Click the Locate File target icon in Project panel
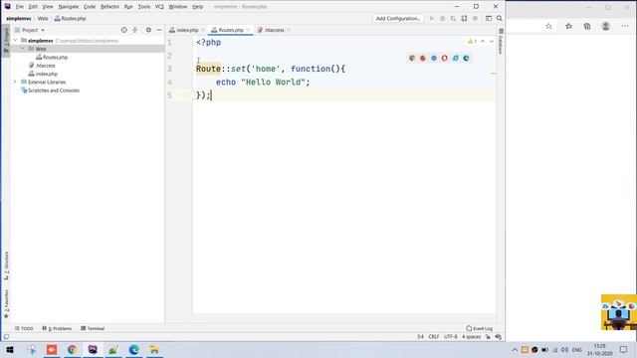 click(x=123, y=30)
